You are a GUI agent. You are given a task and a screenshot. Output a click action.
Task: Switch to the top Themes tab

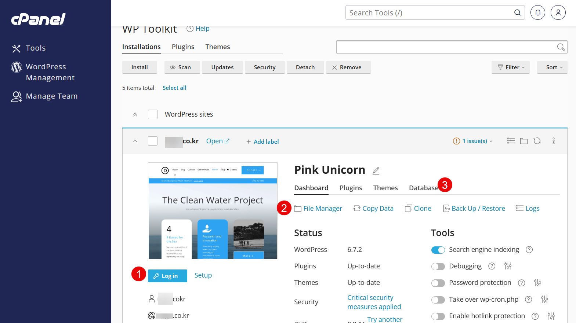[218, 47]
